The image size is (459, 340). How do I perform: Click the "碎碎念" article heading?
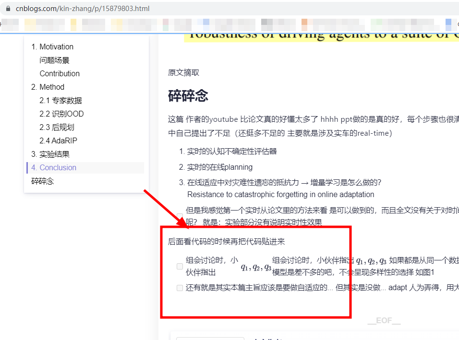pyautogui.click(x=188, y=95)
